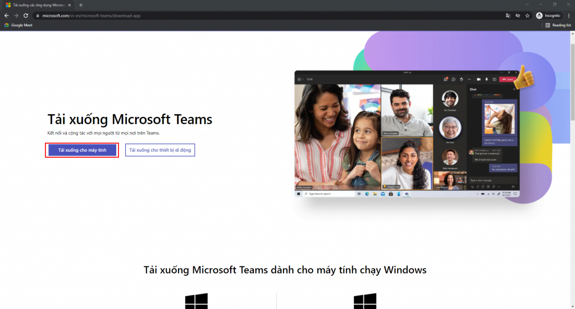The width and height of the screenshot is (575, 309).
Task: Open the Reading list panel
Action: [x=558, y=25]
